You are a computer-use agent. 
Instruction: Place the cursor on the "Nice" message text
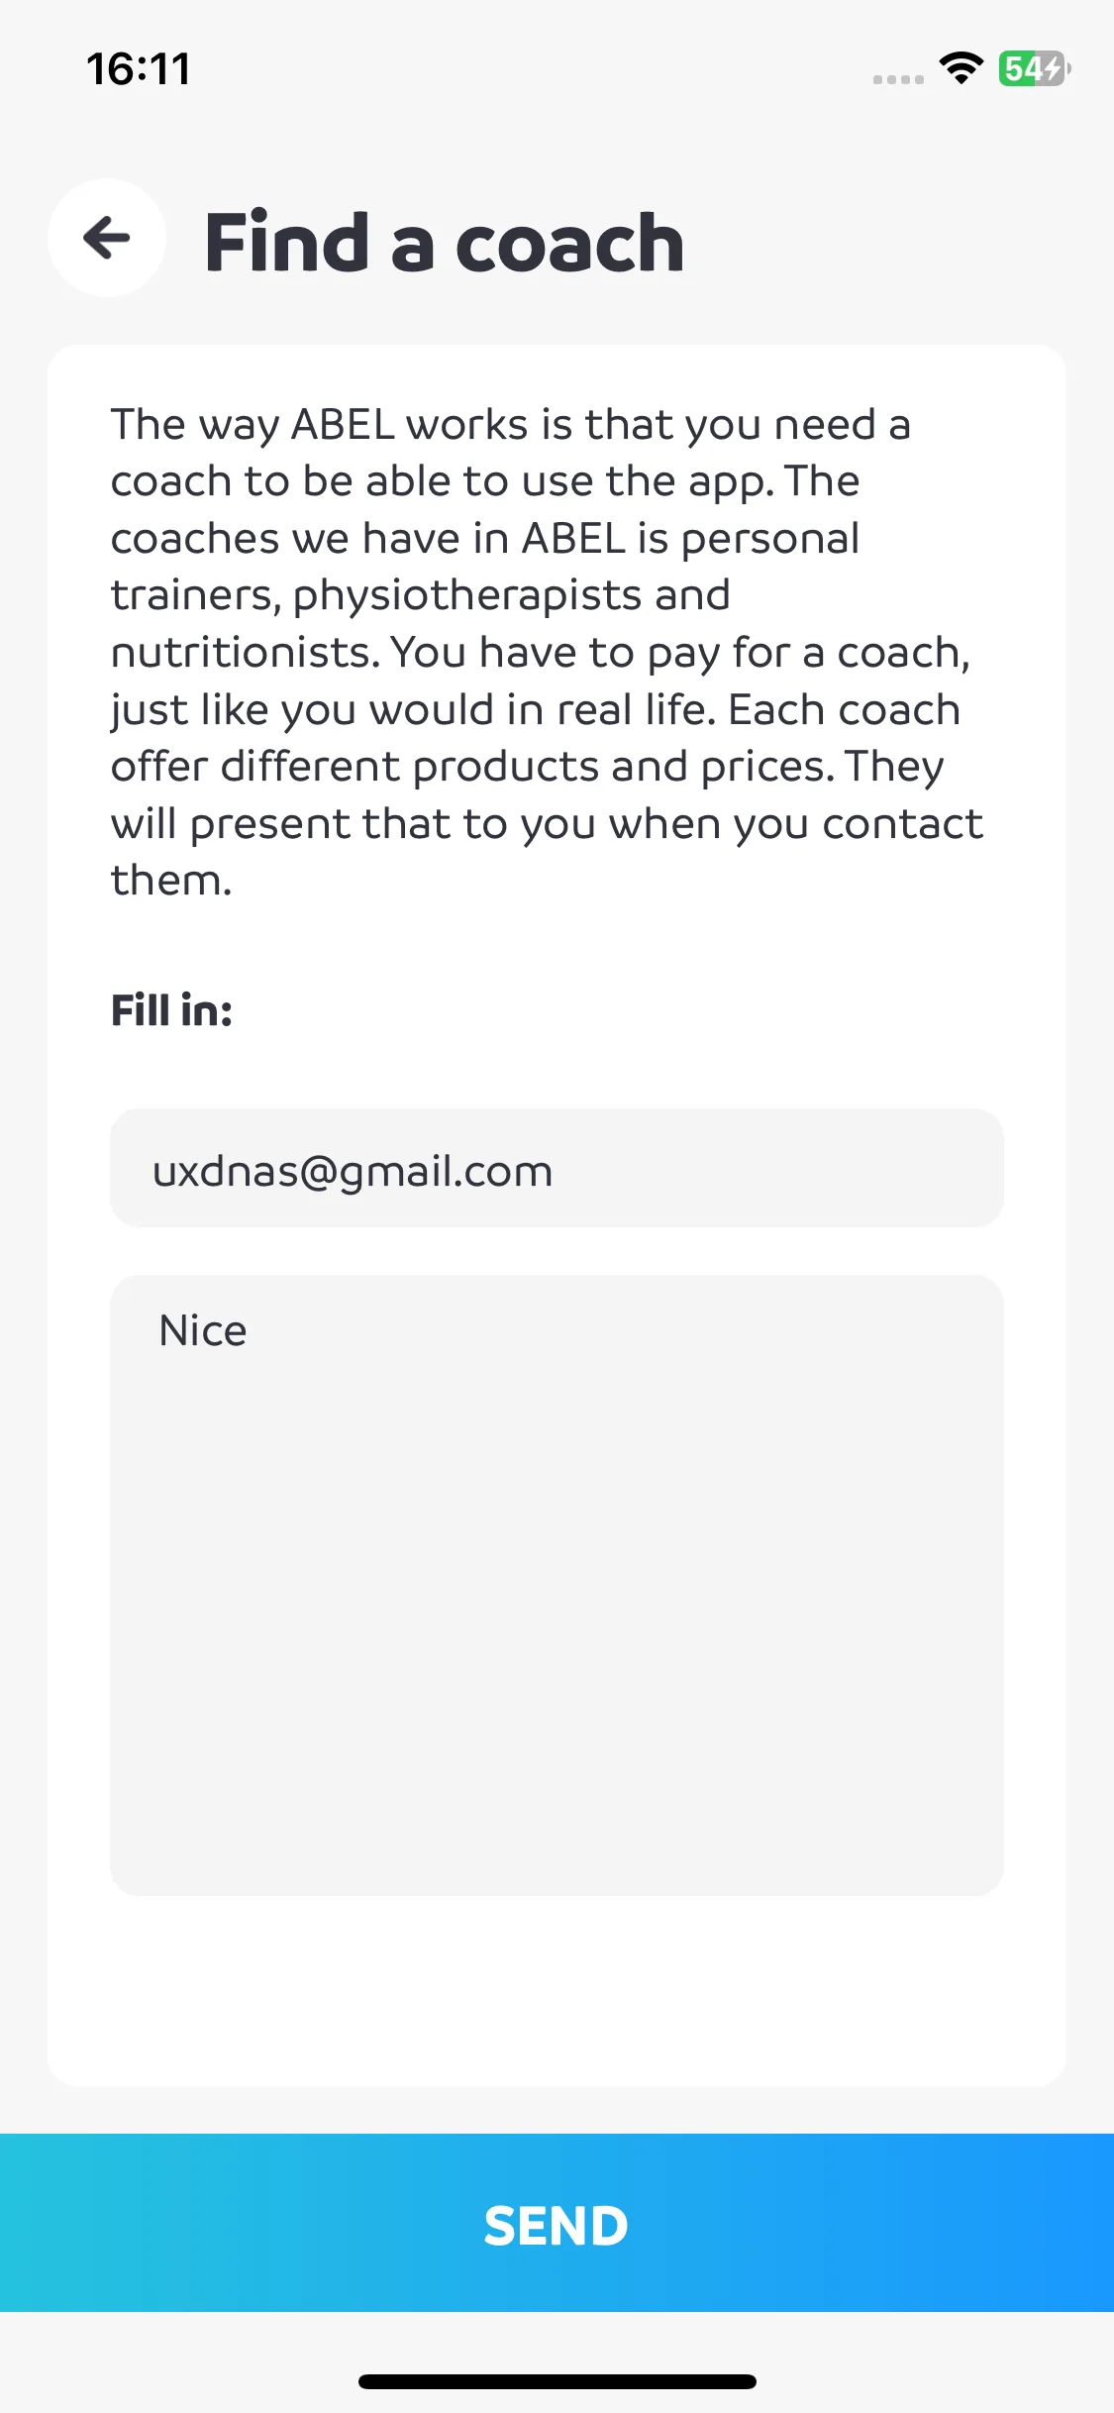pos(203,1331)
